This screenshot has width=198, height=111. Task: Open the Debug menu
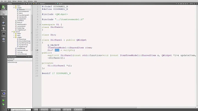tap(14, 1)
